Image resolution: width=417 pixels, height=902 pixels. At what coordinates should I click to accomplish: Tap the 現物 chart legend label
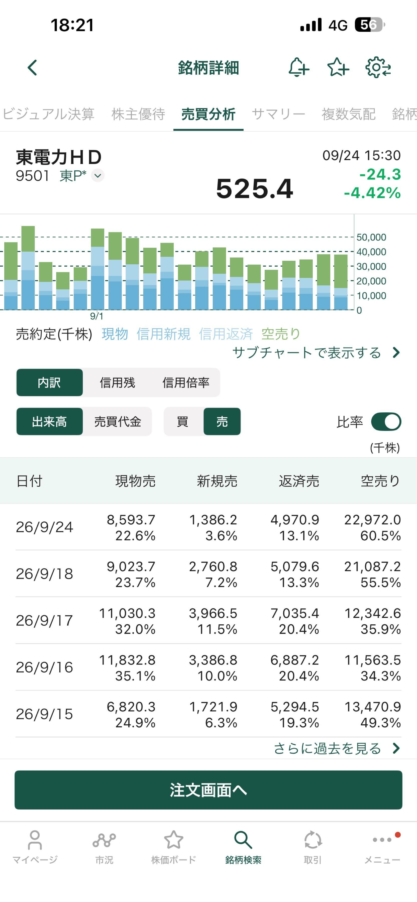coord(115,334)
